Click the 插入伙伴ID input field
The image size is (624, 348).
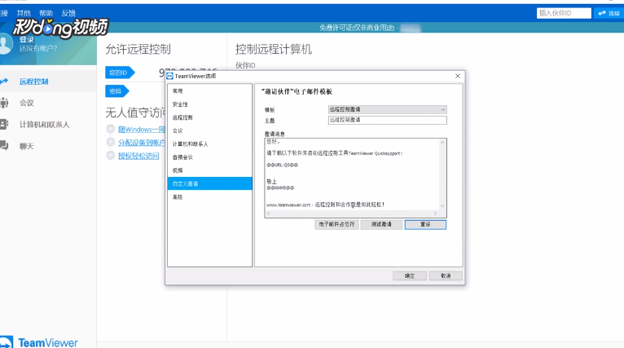pyautogui.click(x=564, y=13)
